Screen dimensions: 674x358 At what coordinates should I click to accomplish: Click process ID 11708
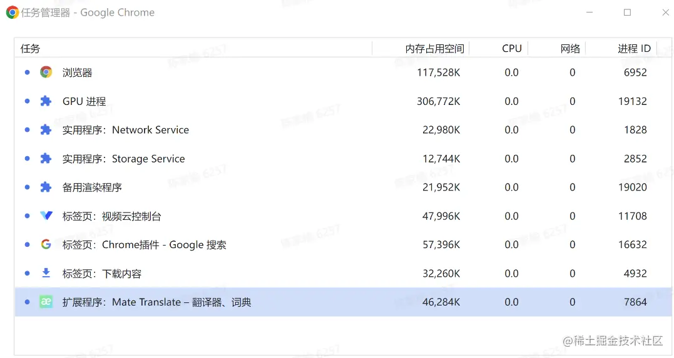(632, 216)
